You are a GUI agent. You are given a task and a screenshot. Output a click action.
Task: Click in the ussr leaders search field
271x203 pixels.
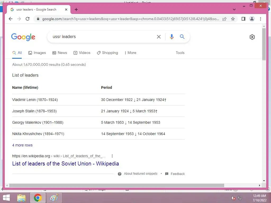[102, 36]
